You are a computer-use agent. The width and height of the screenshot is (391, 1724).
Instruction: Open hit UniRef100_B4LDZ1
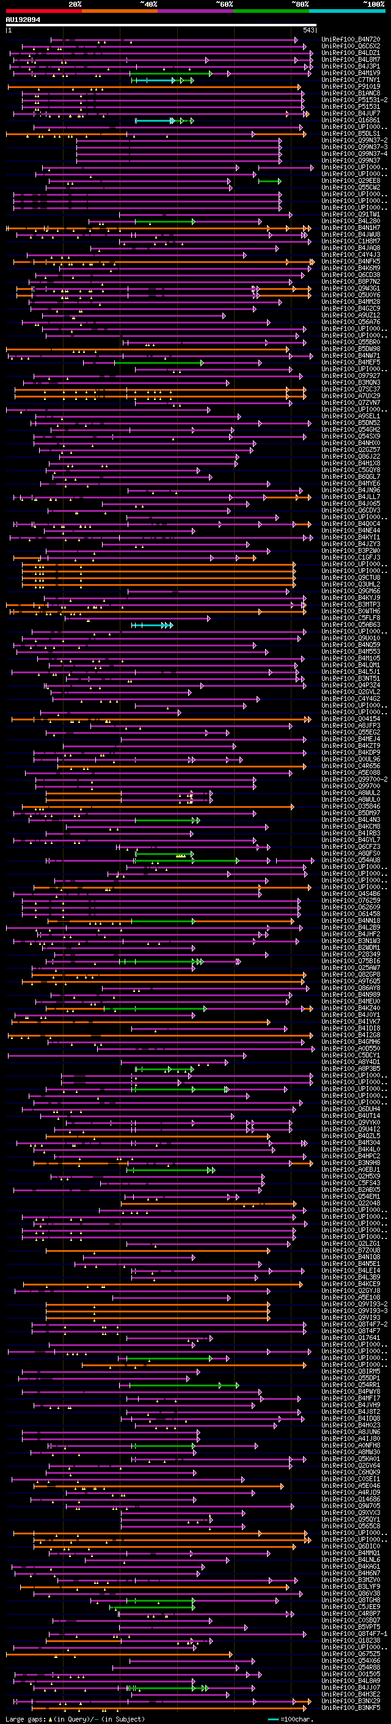tap(351, 53)
